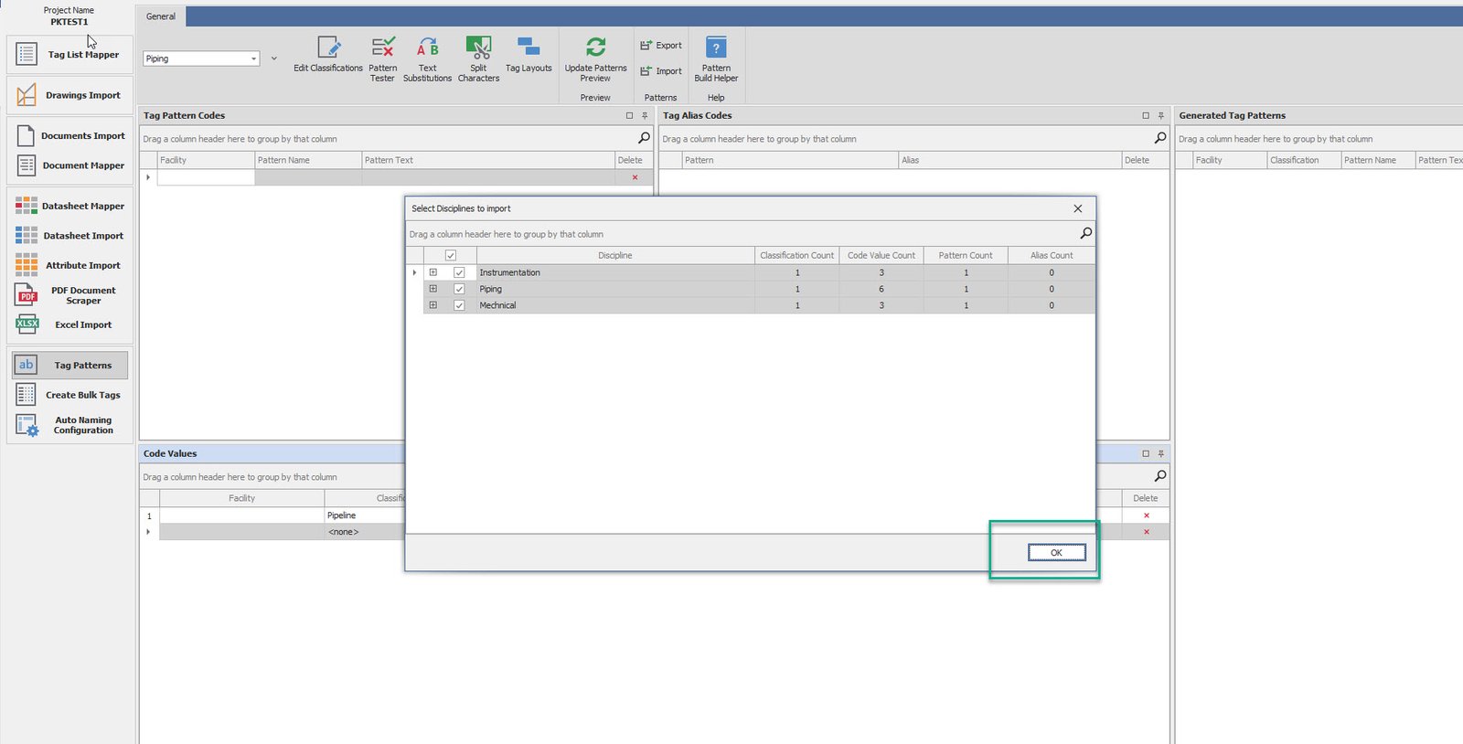Click the search icon in disciplines dialog
This screenshot has width=1463, height=744.
(1085, 234)
